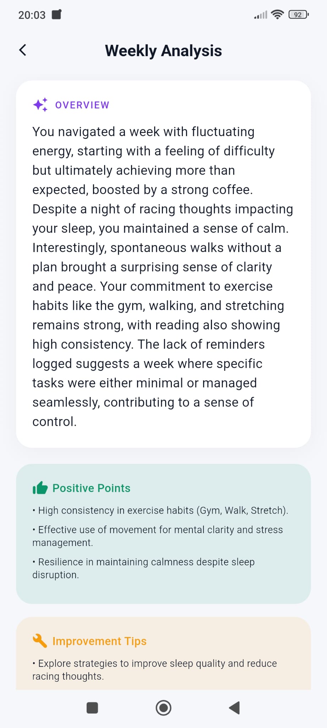Tap the Improvement Tips heading
This screenshot has width=327, height=728.
pos(99,641)
